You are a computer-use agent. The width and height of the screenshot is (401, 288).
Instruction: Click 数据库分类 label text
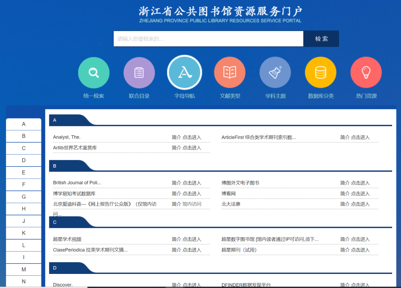click(x=321, y=96)
